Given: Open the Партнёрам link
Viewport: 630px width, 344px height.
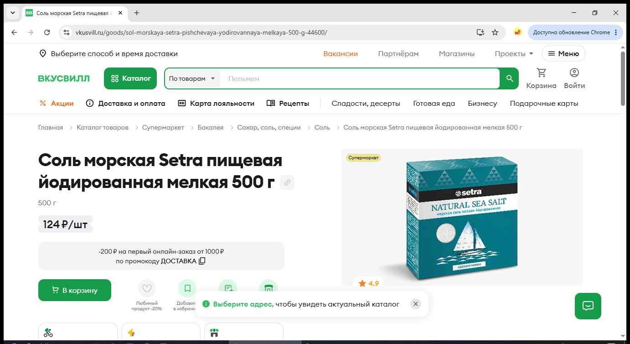Looking at the screenshot, I should point(398,54).
